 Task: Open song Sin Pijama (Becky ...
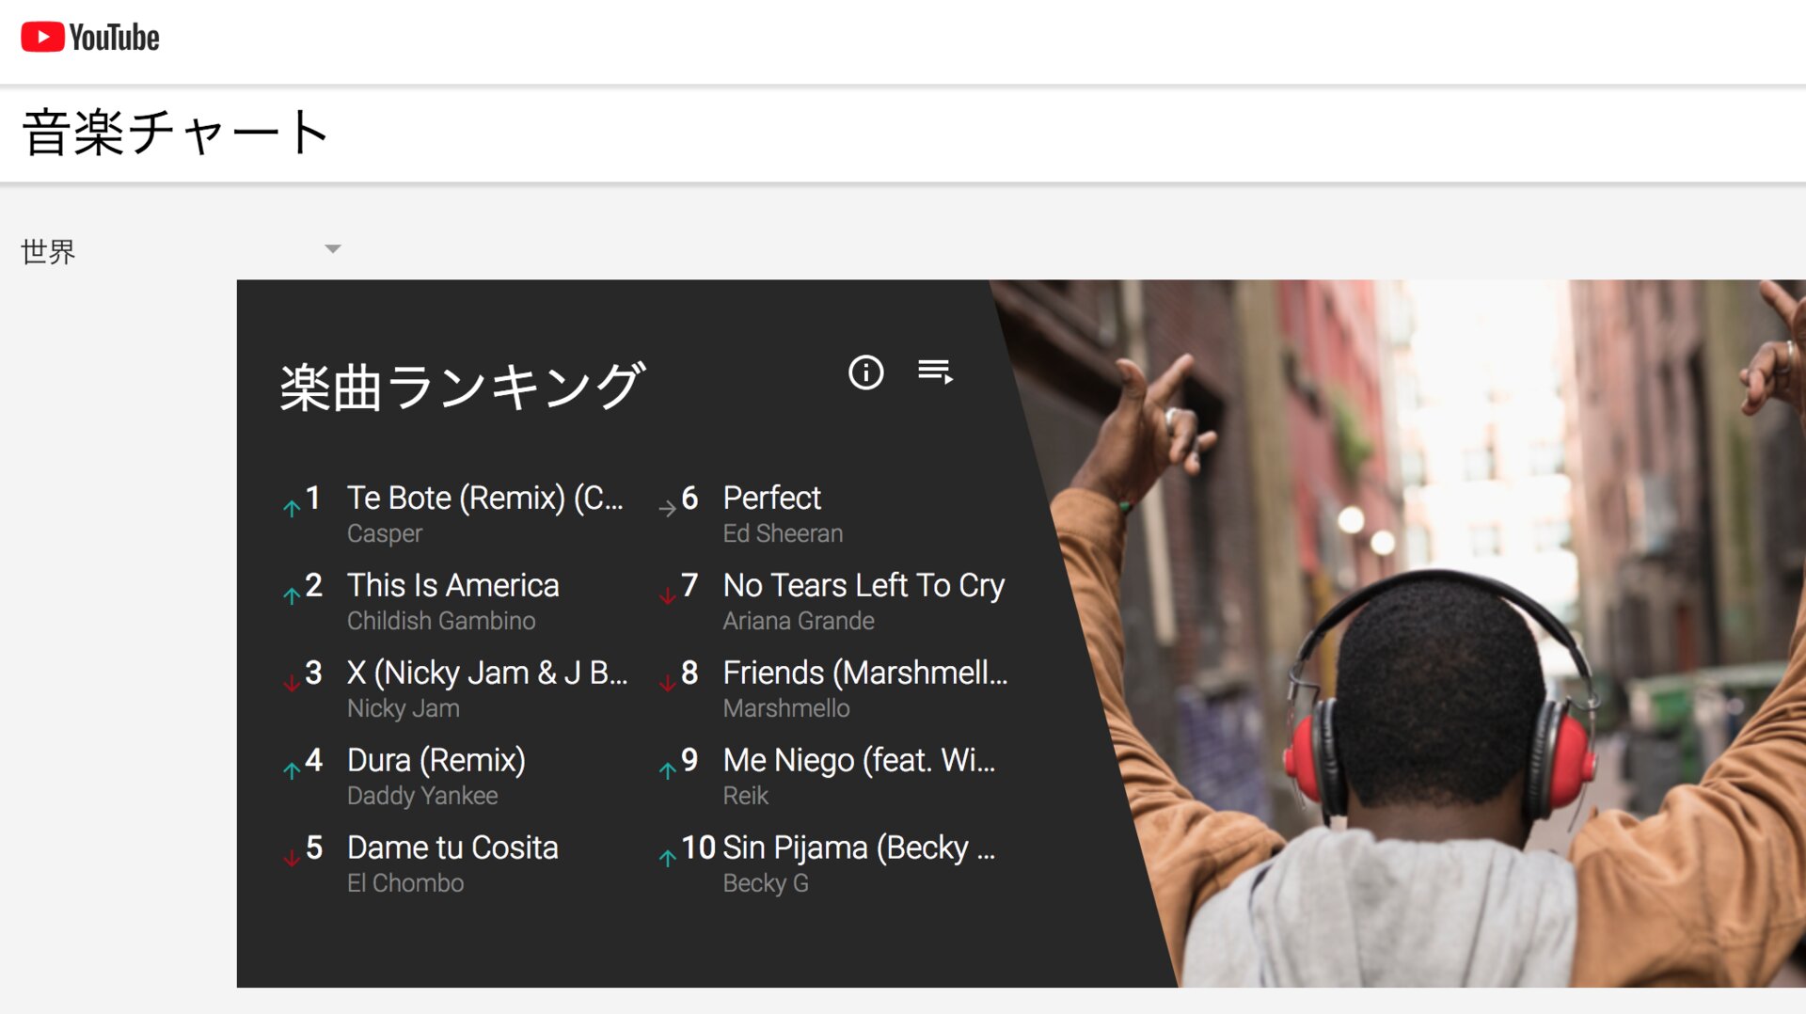[x=859, y=848]
